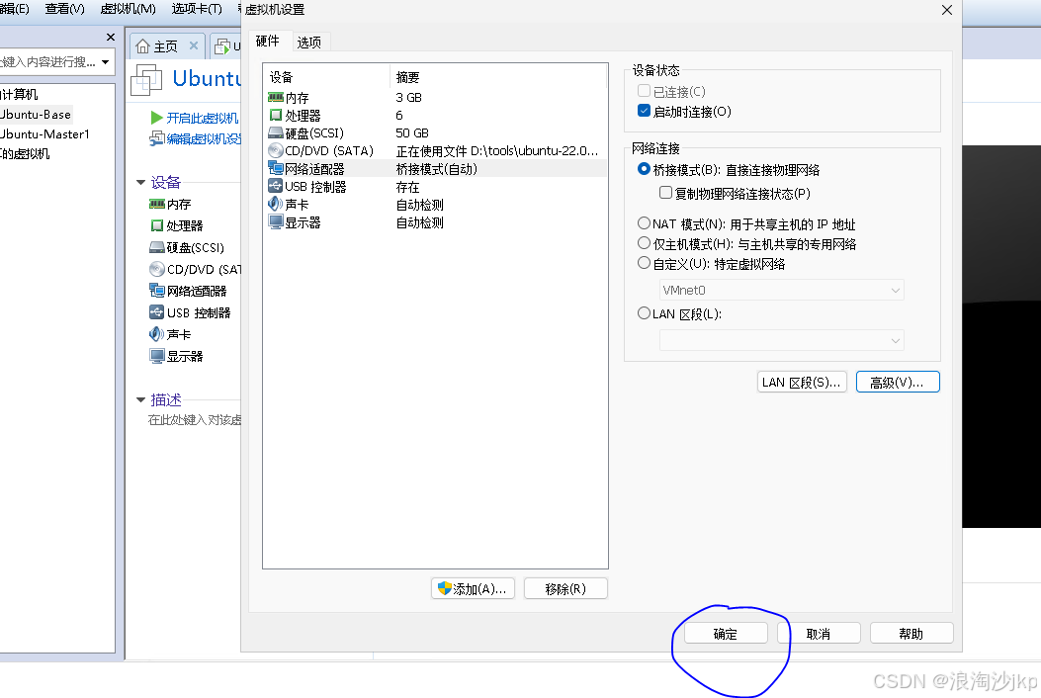Viewport: 1041px width, 698px height.
Task: Open the library search dropdown arrow
Action: pyautogui.click(x=106, y=61)
